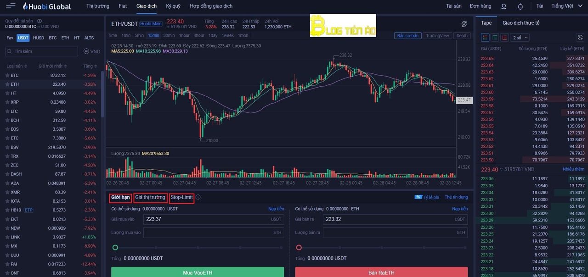Open the 2 số decimal precision dropdown

click(520, 38)
